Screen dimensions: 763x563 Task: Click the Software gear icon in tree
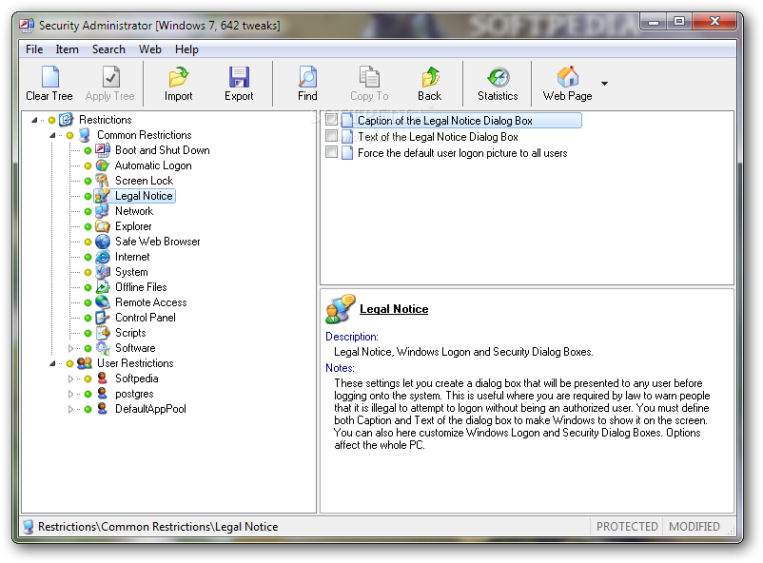103,348
